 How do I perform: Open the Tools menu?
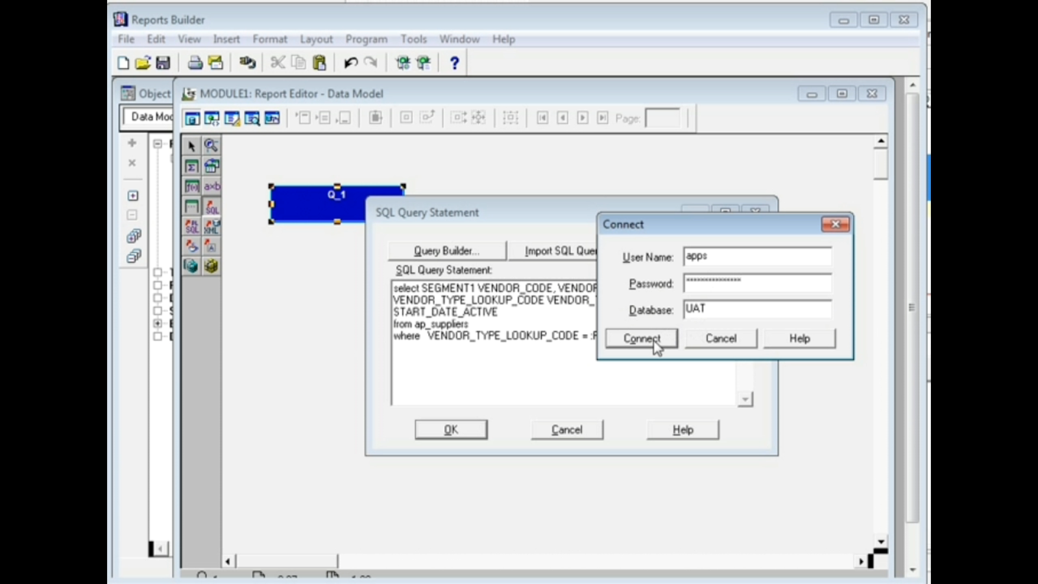tap(413, 39)
